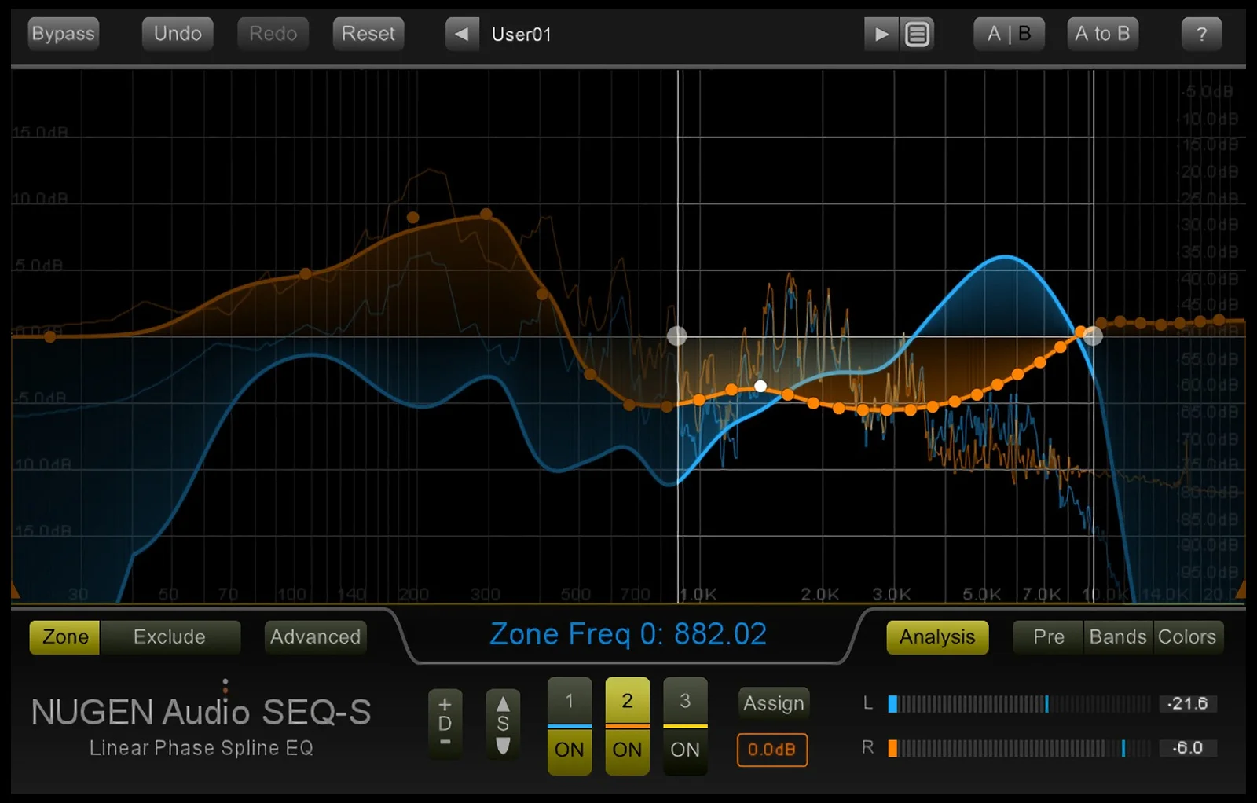Switch to the Exclude tab
The width and height of the screenshot is (1257, 803).
[171, 637]
